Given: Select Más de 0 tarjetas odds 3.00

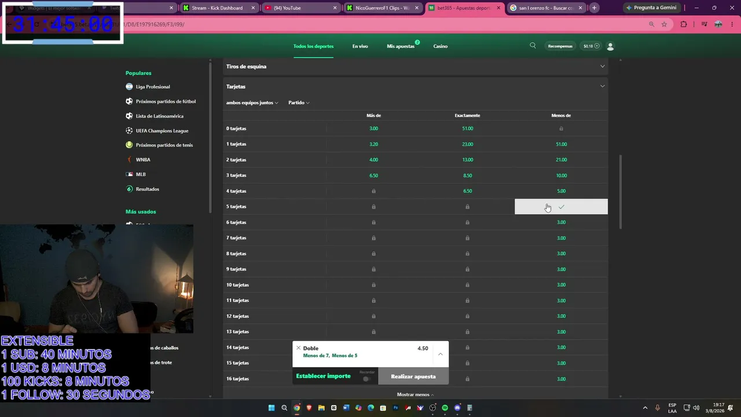Looking at the screenshot, I should coord(373,129).
